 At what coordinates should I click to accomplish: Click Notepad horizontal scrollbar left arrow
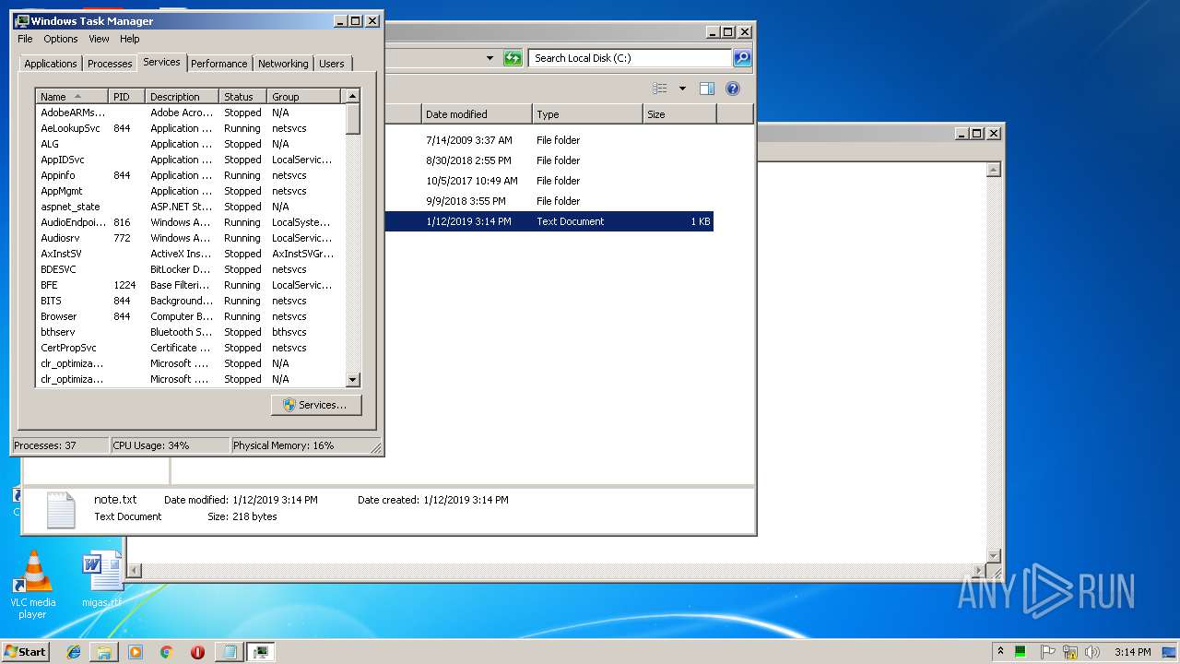(135, 572)
